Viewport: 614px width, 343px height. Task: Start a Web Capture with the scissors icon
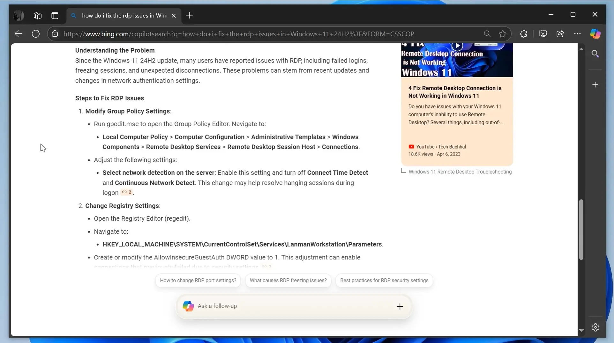click(543, 34)
